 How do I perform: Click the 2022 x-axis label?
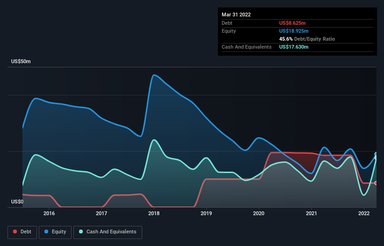pos(364,213)
